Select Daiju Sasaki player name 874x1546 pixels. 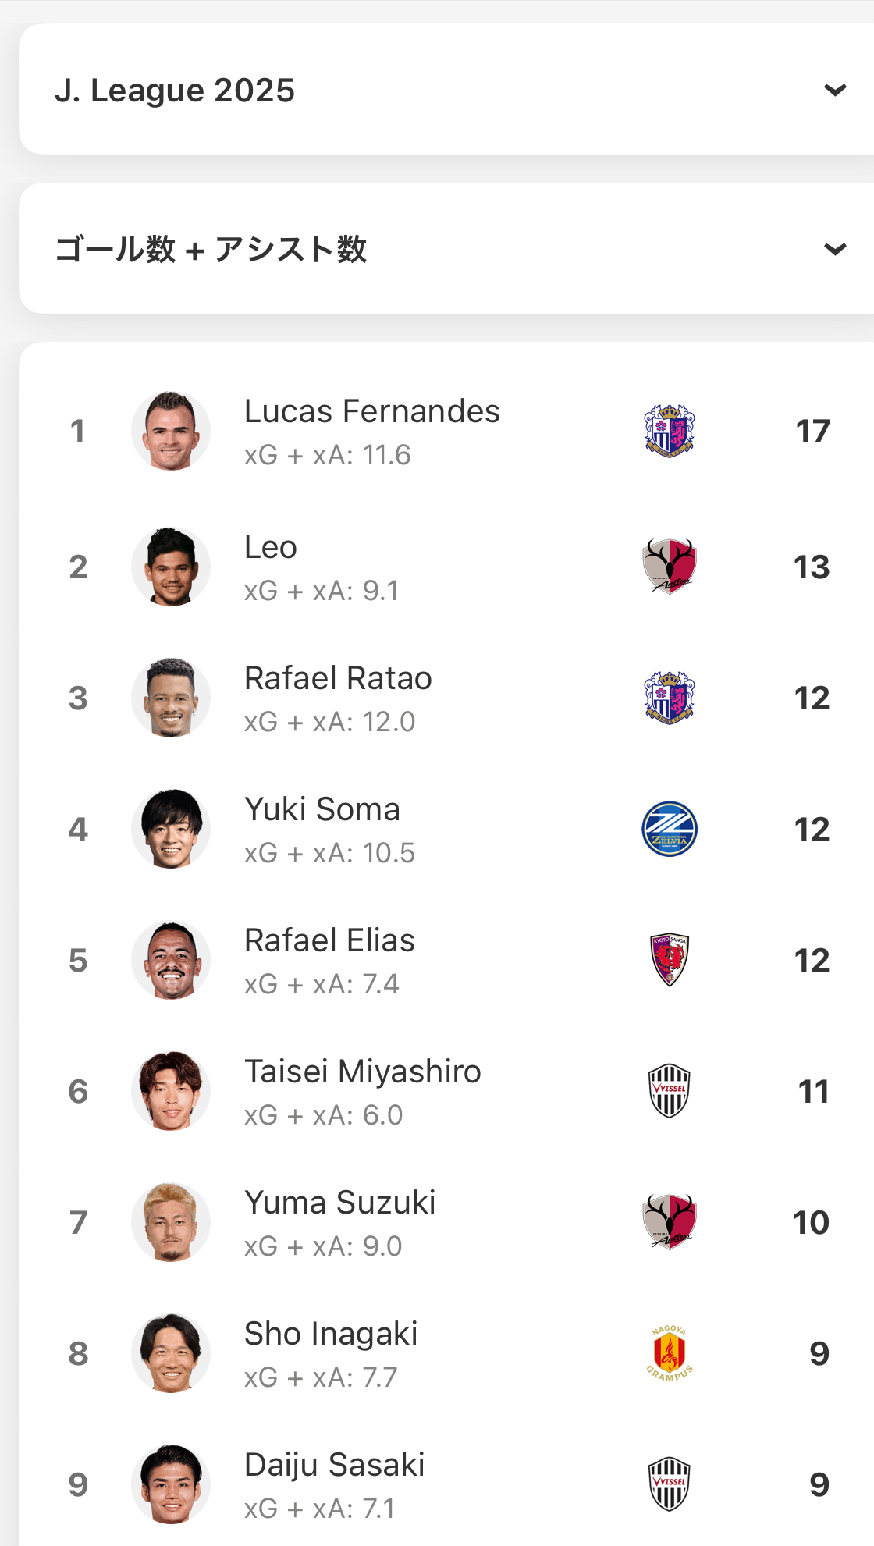pos(334,1465)
